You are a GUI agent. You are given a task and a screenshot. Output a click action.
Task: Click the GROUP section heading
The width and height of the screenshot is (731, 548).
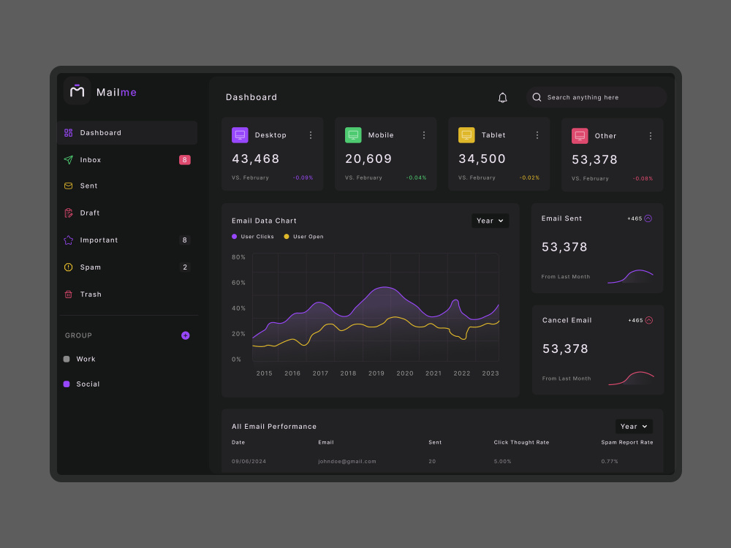[78, 335]
